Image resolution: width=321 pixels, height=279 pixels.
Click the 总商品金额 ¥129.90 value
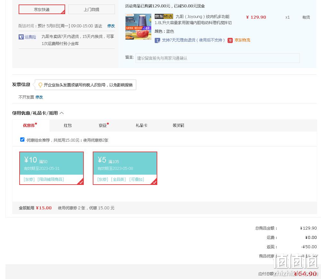pyautogui.click(x=308, y=228)
